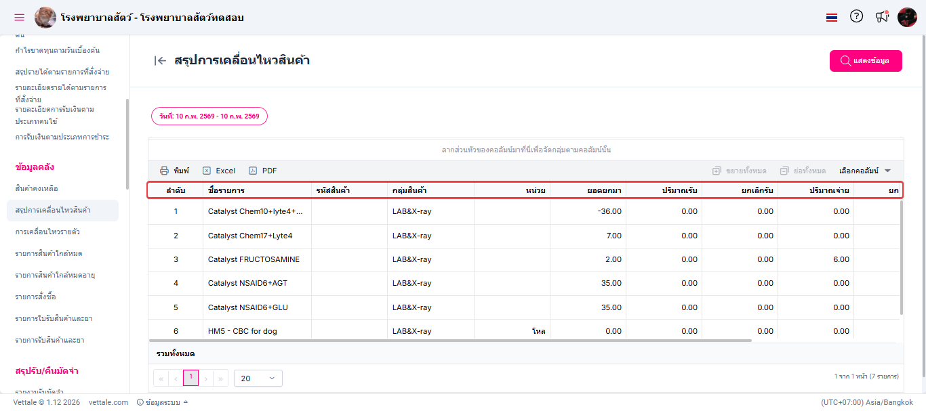Sort by ปริมาณรับ column header
This screenshot has width=926, height=411.
click(x=664, y=191)
